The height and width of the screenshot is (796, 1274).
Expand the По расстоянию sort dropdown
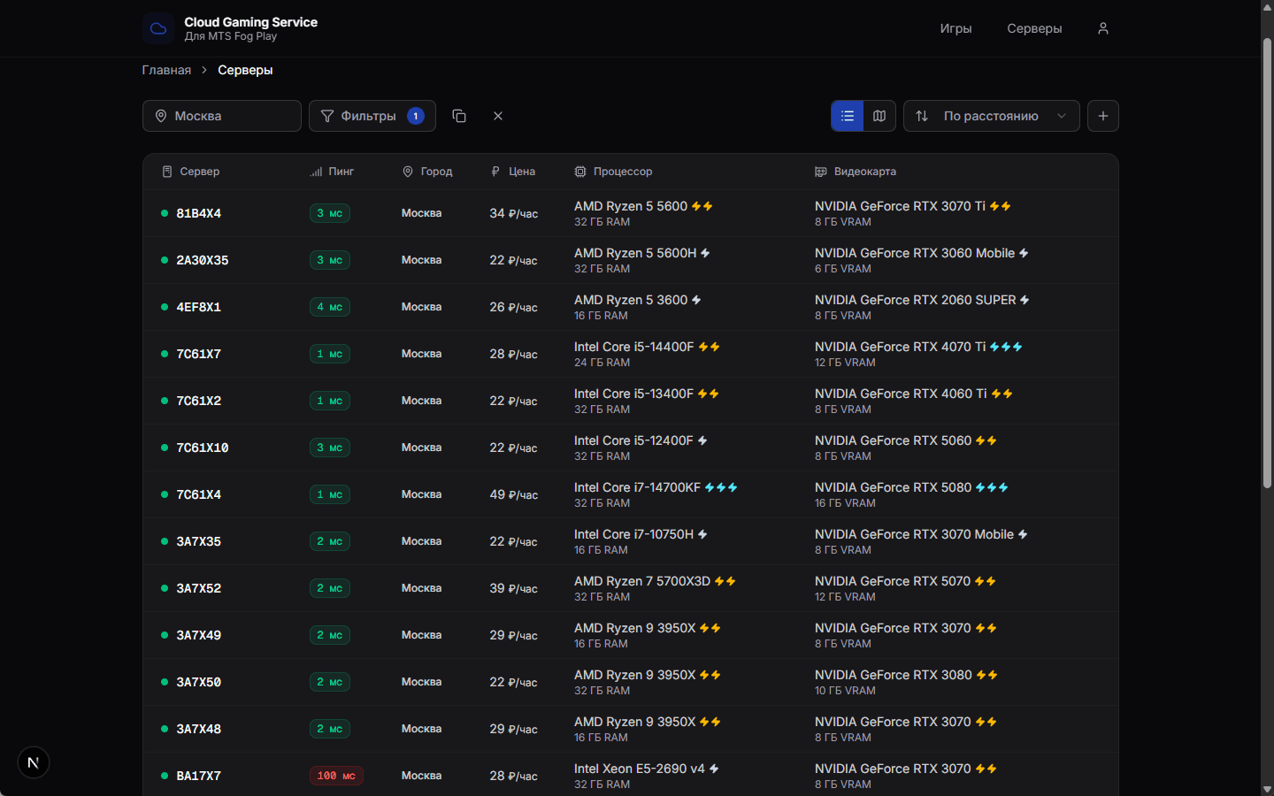(992, 116)
